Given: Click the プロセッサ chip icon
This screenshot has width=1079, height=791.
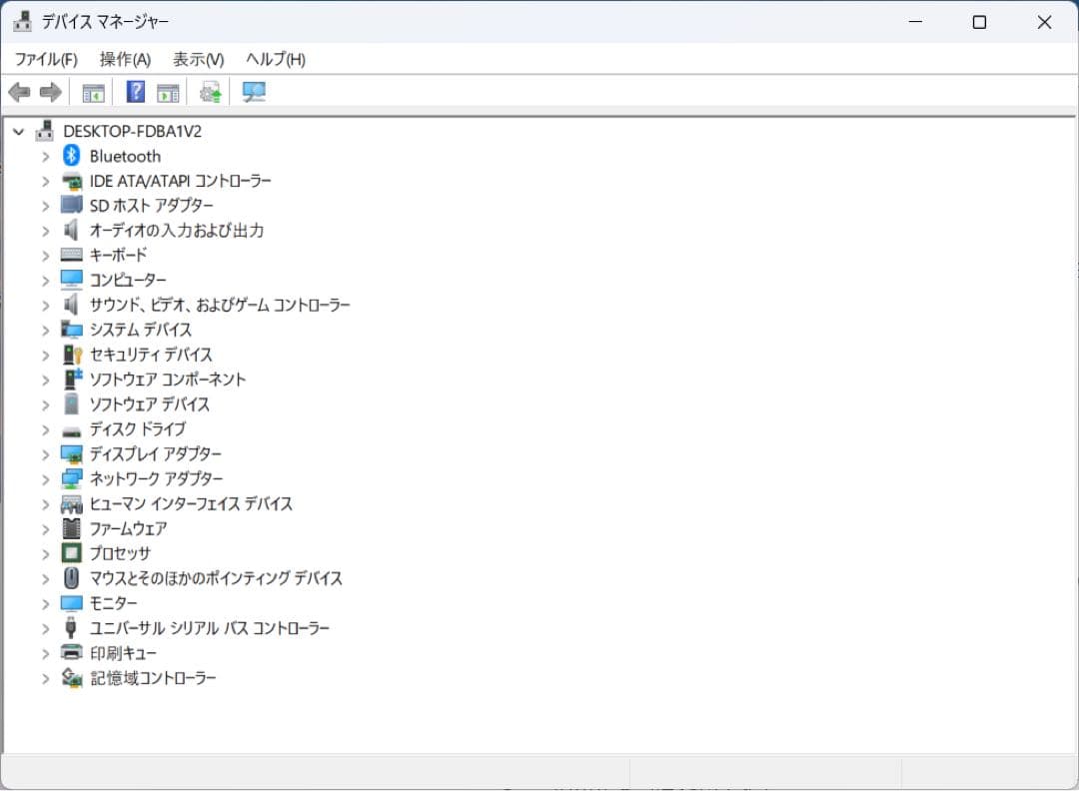Looking at the screenshot, I should tap(71, 553).
